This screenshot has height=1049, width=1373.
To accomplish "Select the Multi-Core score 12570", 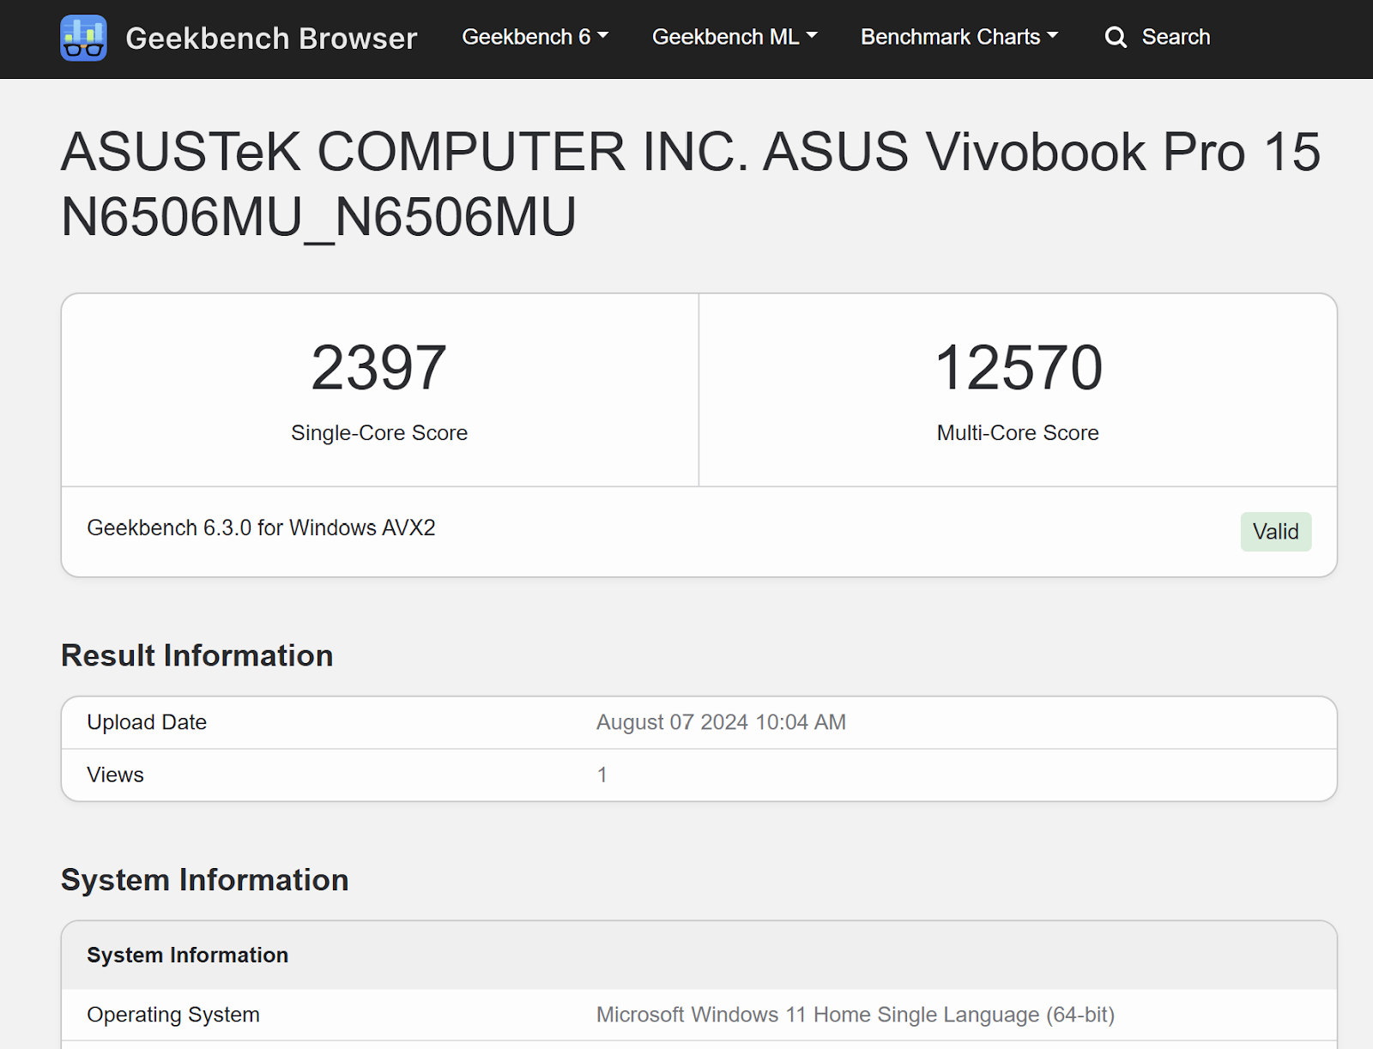I will coord(1018,367).
